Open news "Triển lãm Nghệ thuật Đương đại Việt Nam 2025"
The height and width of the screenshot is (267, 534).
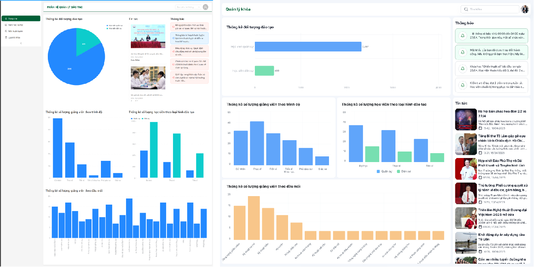pyautogui.click(x=502, y=212)
